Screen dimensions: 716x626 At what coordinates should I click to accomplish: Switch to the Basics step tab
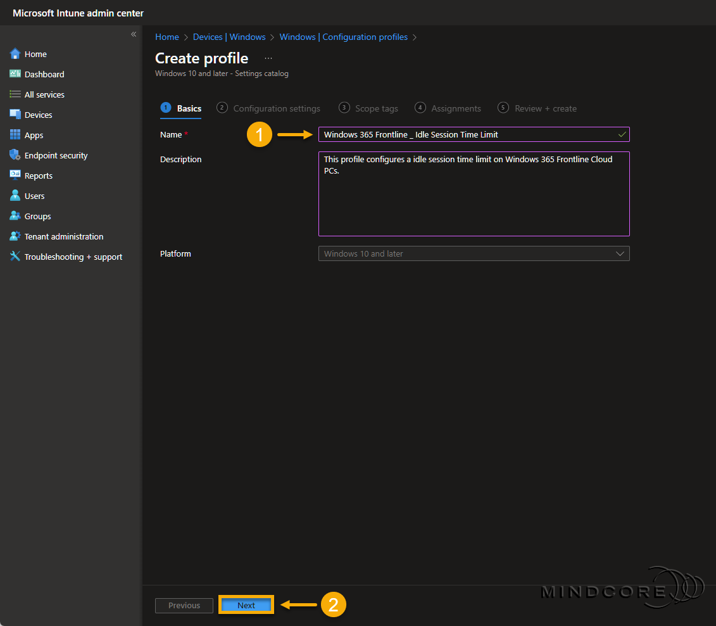coord(181,108)
